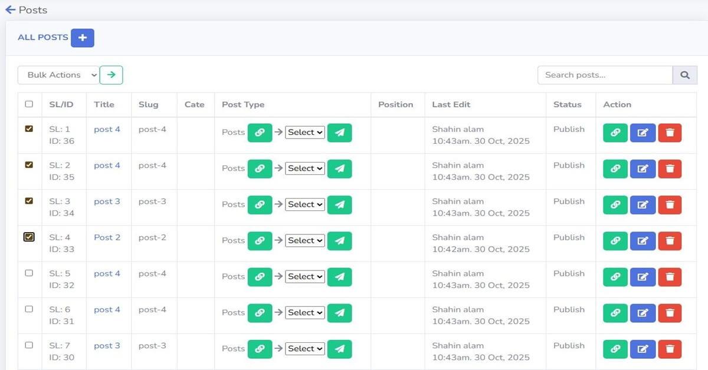Edit the post with ID 35 using the edit icon
708x370 pixels.
pyautogui.click(x=643, y=169)
